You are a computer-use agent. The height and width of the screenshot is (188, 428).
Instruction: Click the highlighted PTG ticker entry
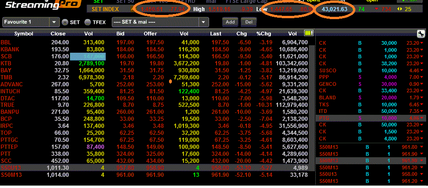click(x=372, y=118)
